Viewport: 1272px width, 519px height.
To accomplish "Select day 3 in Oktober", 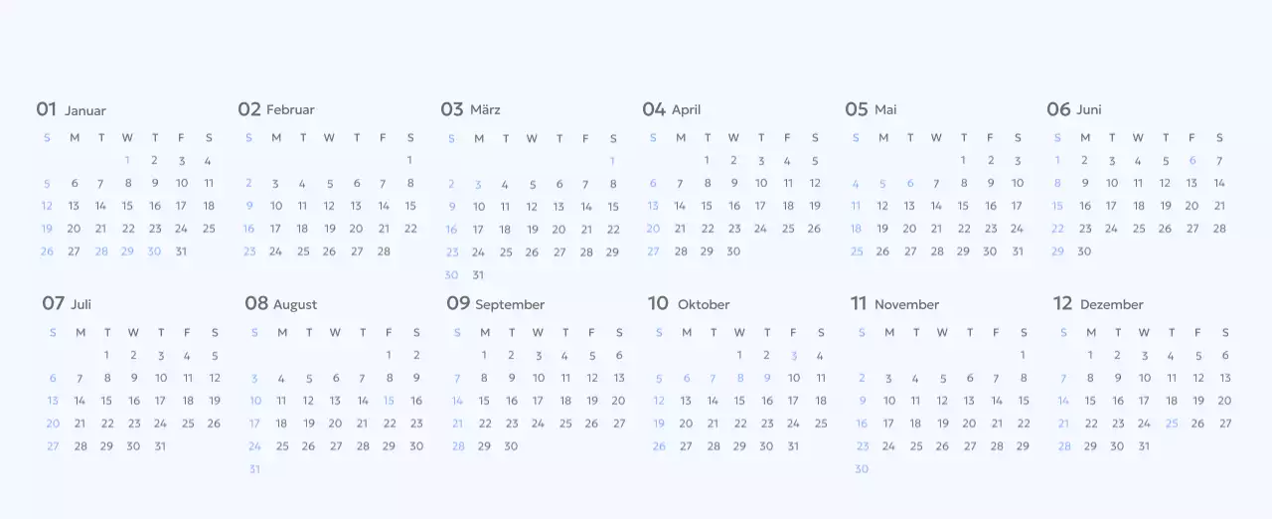I will pos(793,355).
